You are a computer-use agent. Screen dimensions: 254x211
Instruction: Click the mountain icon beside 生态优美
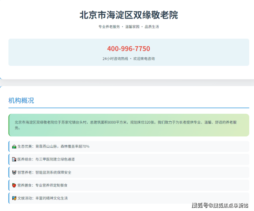click(14, 146)
